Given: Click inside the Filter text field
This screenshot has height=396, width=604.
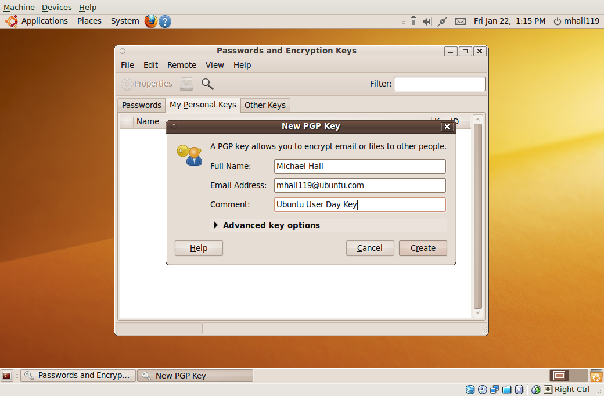Looking at the screenshot, I should pos(439,84).
